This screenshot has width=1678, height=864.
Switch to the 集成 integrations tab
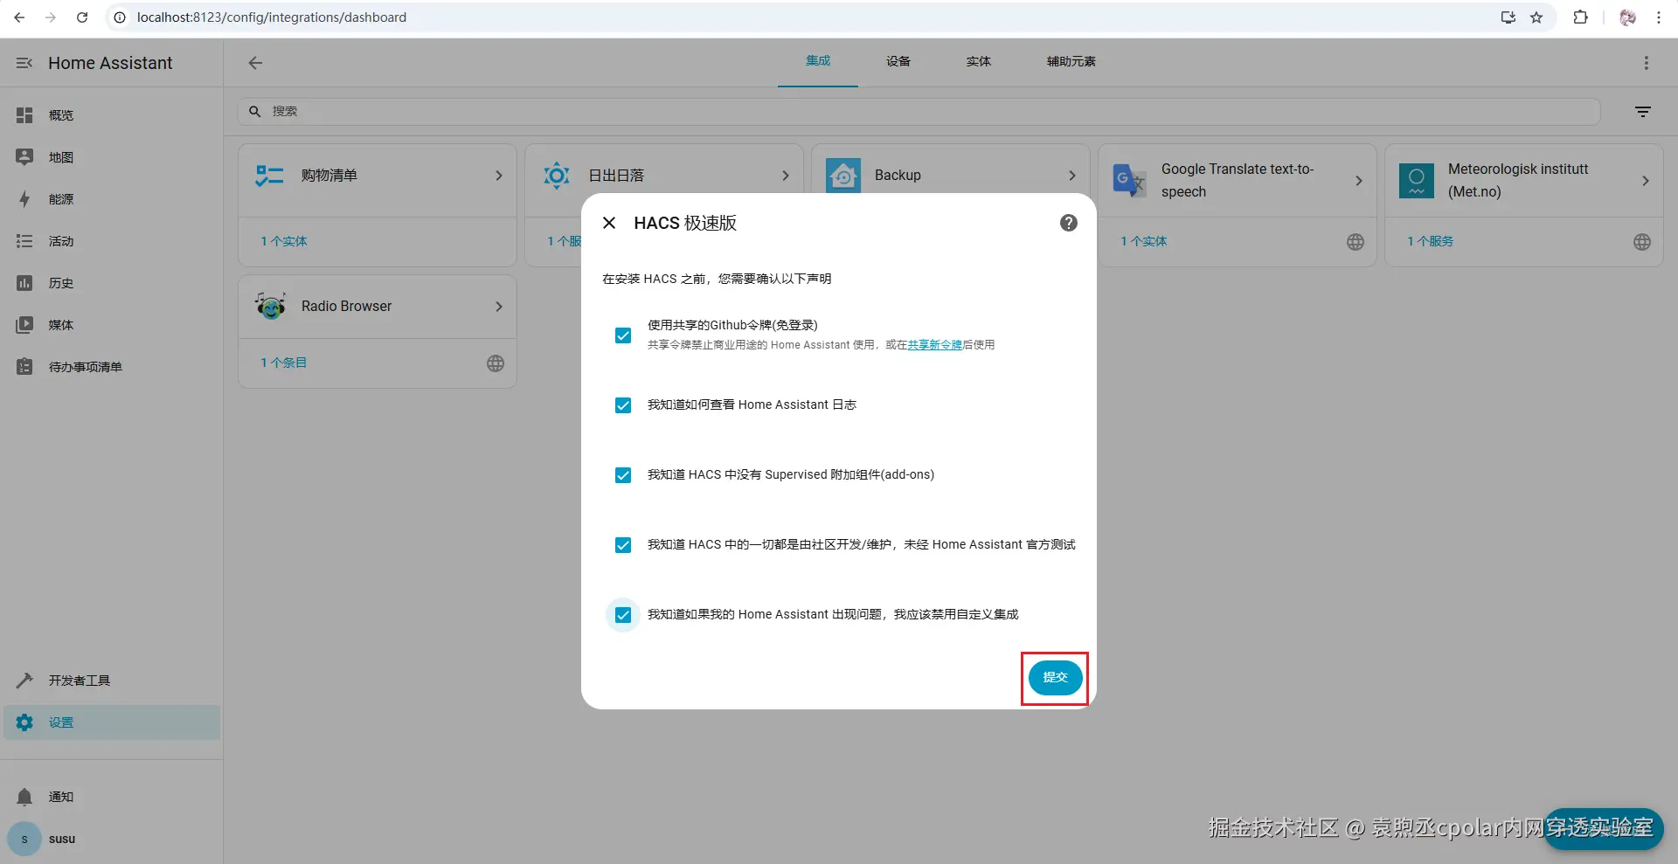tap(818, 61)
